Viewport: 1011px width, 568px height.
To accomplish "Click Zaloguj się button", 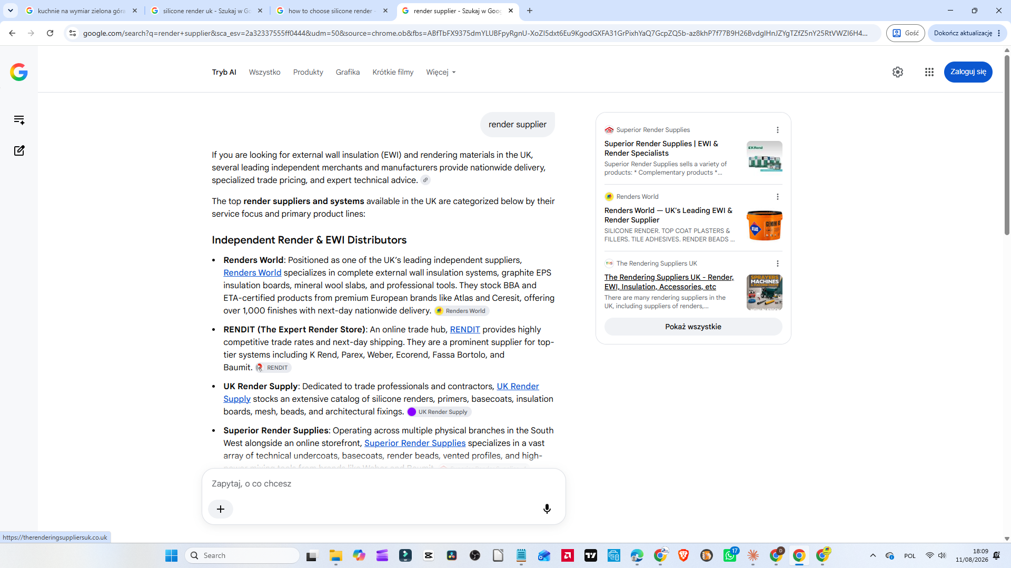I will pos(968,72).
